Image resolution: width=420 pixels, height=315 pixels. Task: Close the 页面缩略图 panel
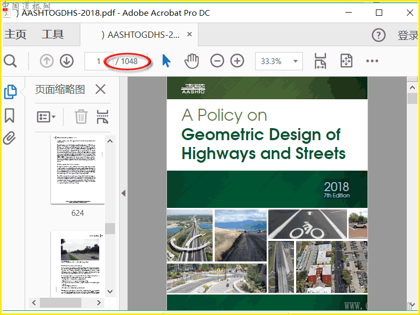[x=100, y=89]
